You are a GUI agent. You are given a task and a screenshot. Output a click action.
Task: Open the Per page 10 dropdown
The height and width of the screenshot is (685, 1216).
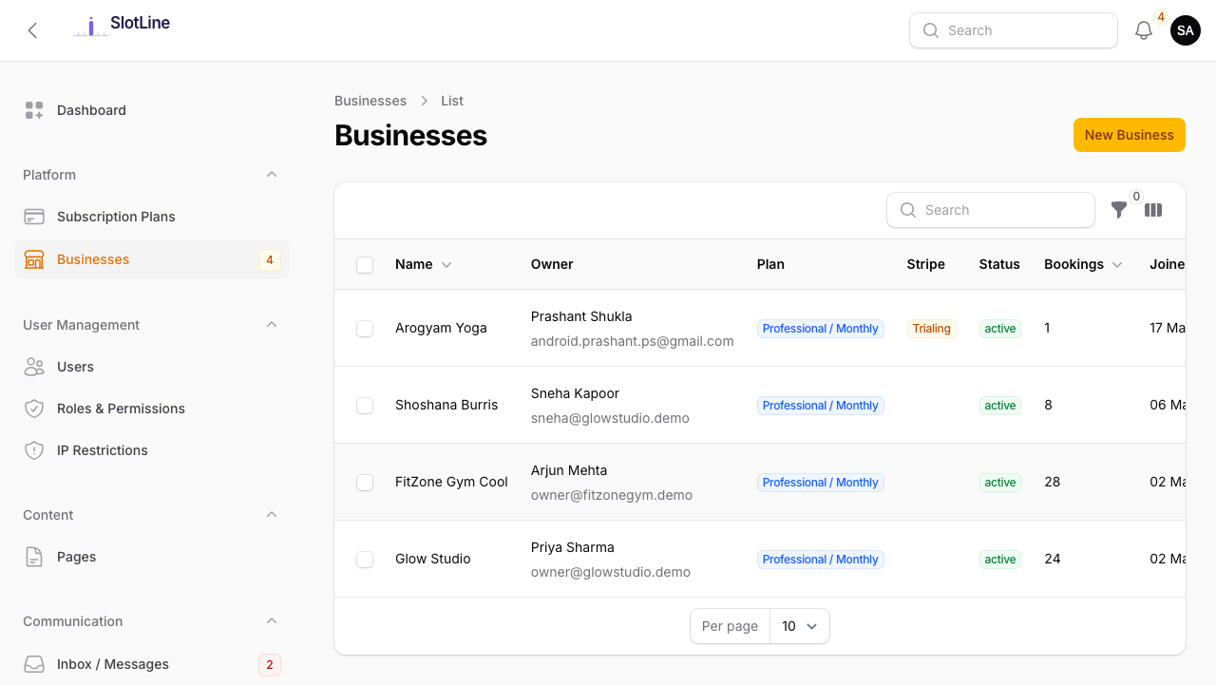(800, 626)
